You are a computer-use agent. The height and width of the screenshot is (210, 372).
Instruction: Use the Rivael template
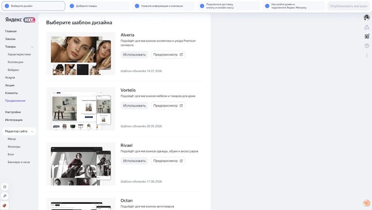[134, 161]
